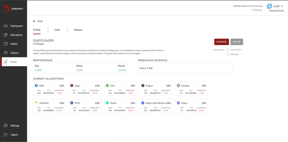Click Civic's rank value 115
The image size is (288, 142).
[x=110, y=93]
